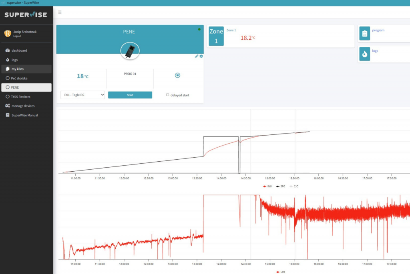410x274 pixels.
Task: Click the 11:00:00 label on temperature chart
Action: tap(75, 179)
